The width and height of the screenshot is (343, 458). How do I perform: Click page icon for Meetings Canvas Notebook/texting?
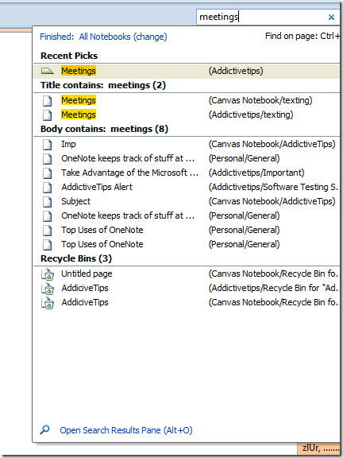pos(48,101)
